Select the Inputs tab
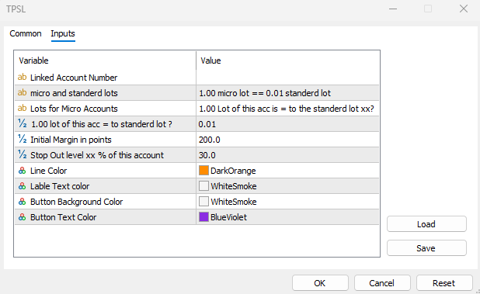 pyautogui.click(x=63, y=33)
